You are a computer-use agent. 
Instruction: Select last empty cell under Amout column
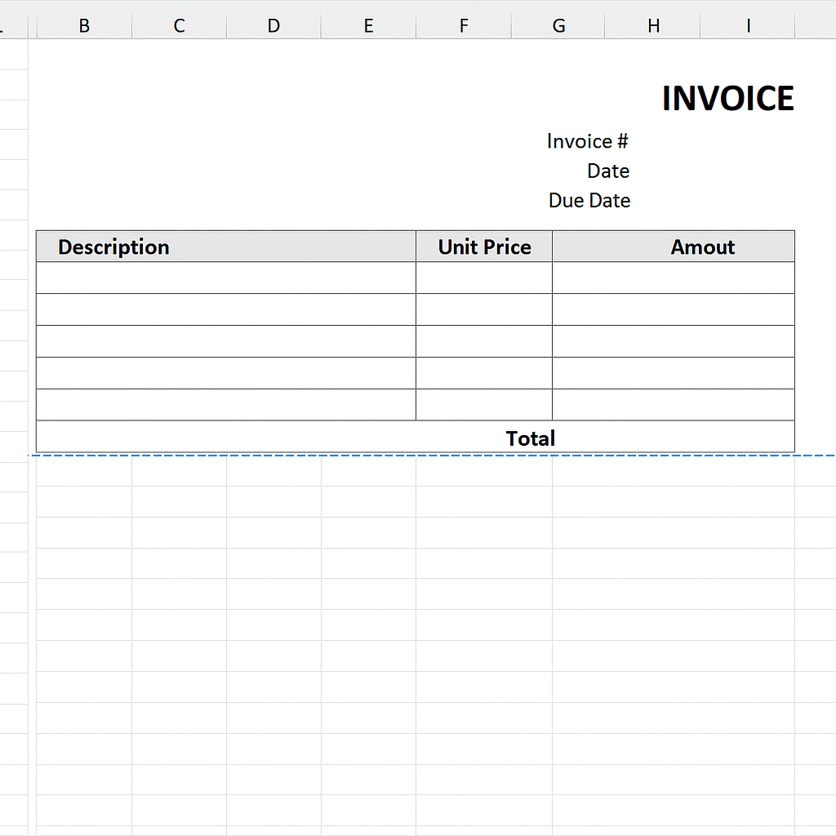click(x=674, y=405)
